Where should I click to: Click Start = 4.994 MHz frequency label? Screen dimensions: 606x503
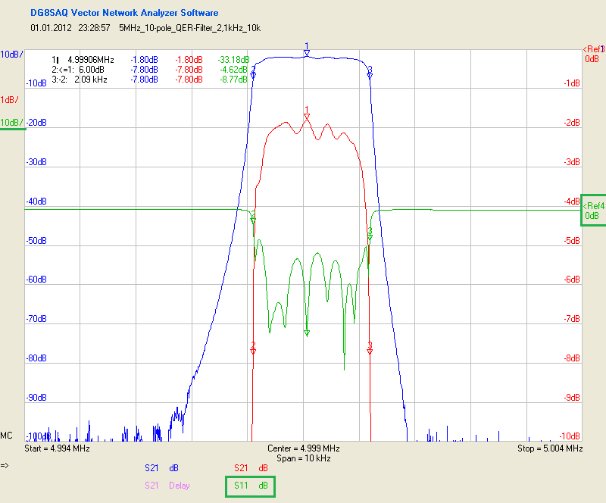point(58,449)
